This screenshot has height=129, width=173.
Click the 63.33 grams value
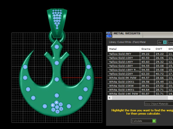145,74
